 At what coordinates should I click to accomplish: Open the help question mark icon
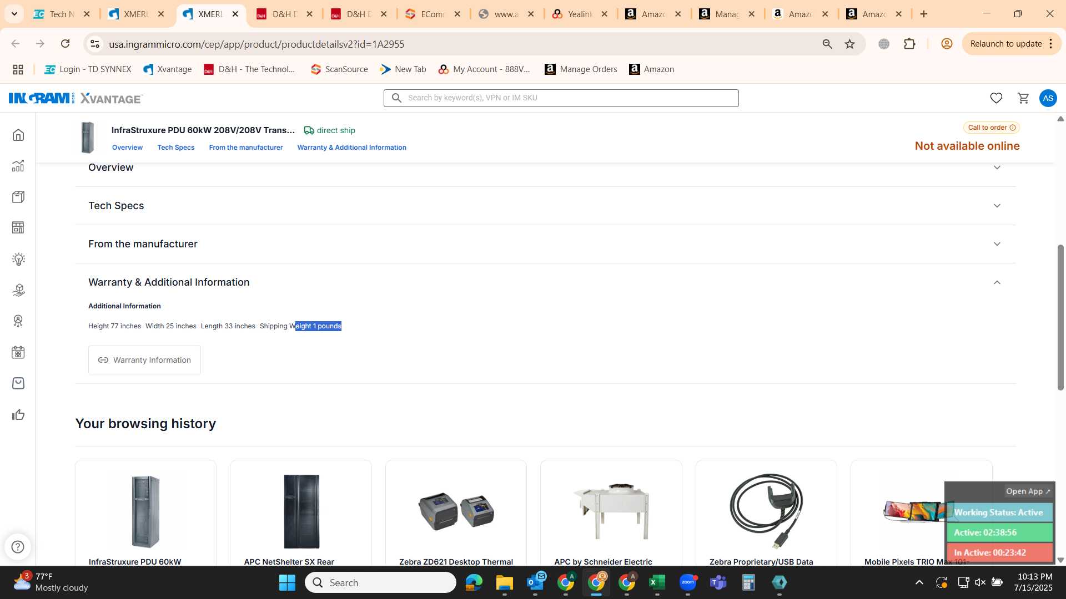(x=18, y=547)
